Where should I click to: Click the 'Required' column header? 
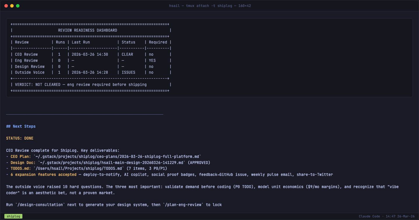(x=158, y=42)
